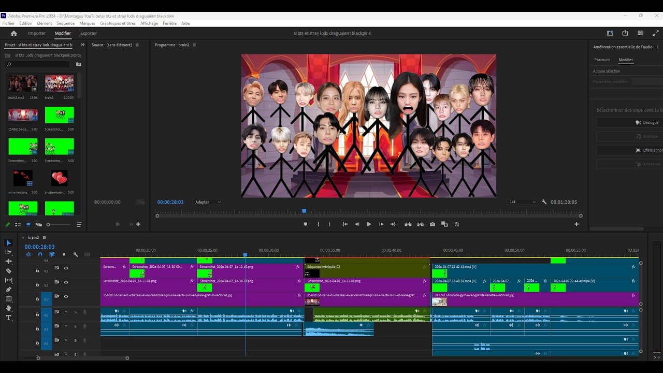The image size is (663, 373).
Task: Go to the Home screen icon
Action: (x=14, y=33)
